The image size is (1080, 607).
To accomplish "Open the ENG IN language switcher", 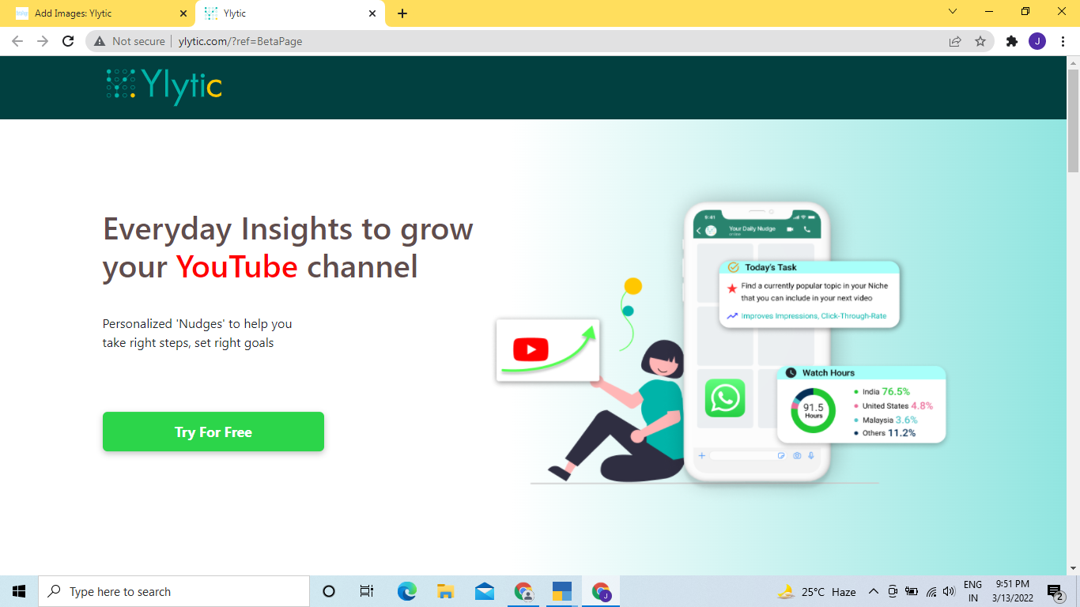I will click(972, 591).
